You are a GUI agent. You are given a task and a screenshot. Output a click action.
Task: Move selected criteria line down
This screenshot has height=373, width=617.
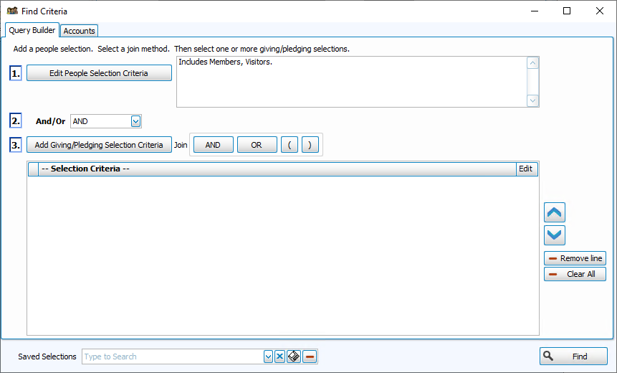[555, 235]
